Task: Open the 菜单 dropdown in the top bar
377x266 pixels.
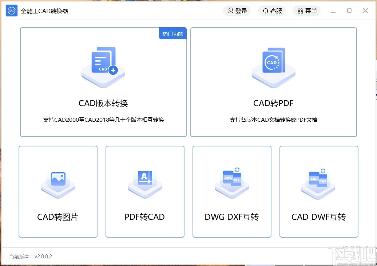Action: click(307, 11)
